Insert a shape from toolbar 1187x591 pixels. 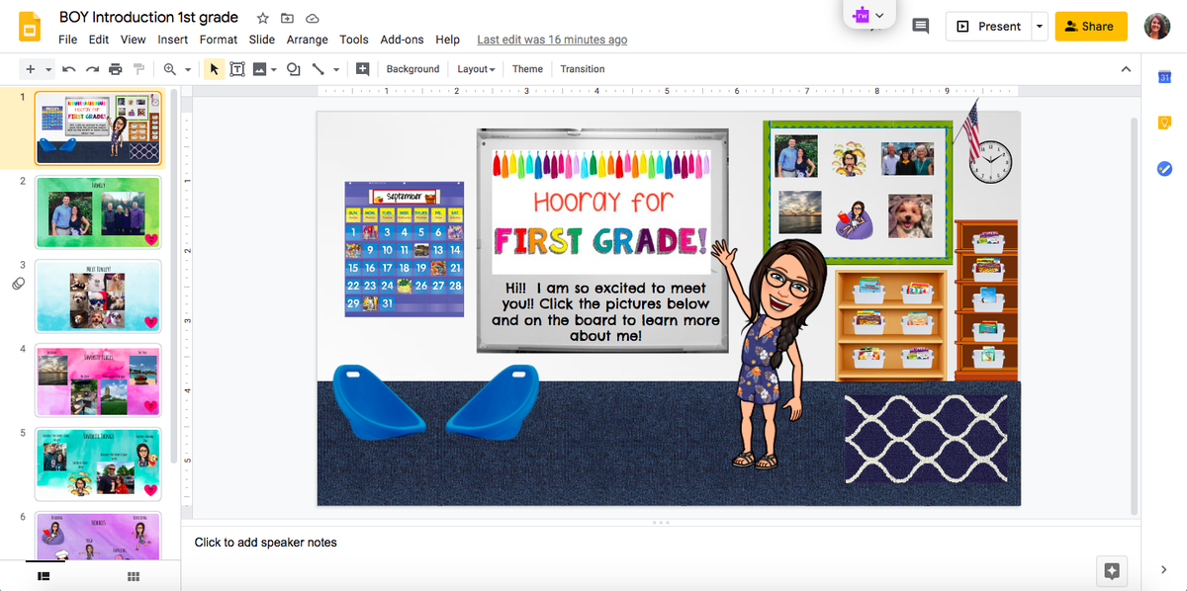click(x=294, y=69)
